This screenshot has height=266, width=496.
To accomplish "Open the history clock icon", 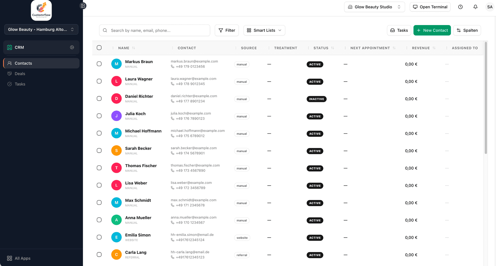I will [460, 7].
